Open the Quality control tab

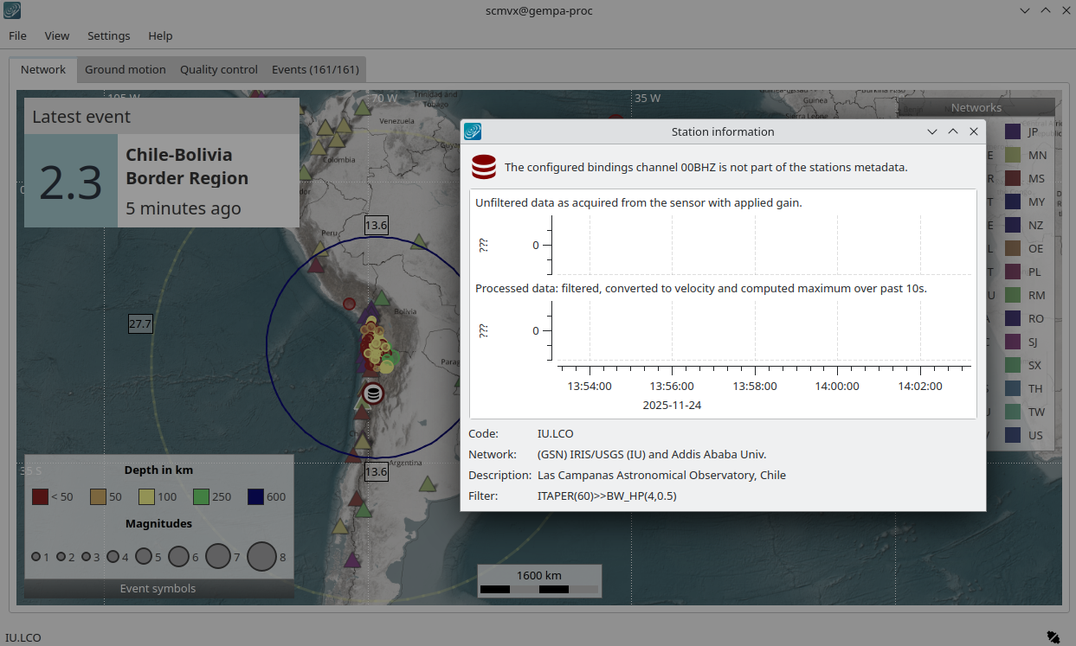218,69
